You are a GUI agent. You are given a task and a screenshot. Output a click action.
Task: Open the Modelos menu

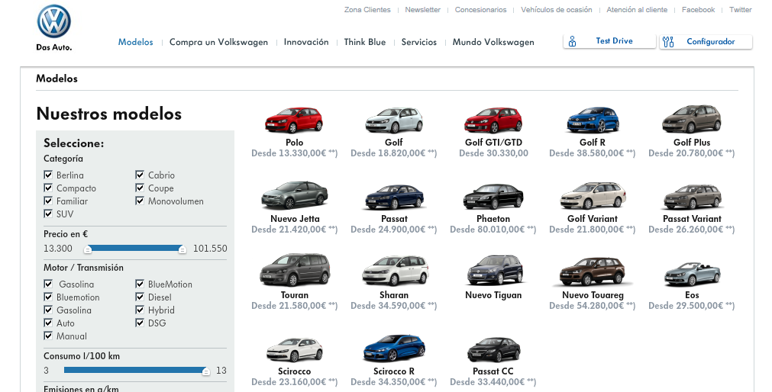pos(135,42)
